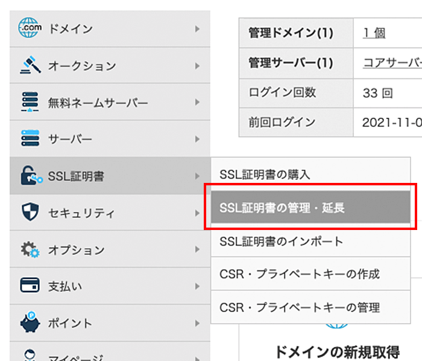Click the server stack icon

pos(30,139)
